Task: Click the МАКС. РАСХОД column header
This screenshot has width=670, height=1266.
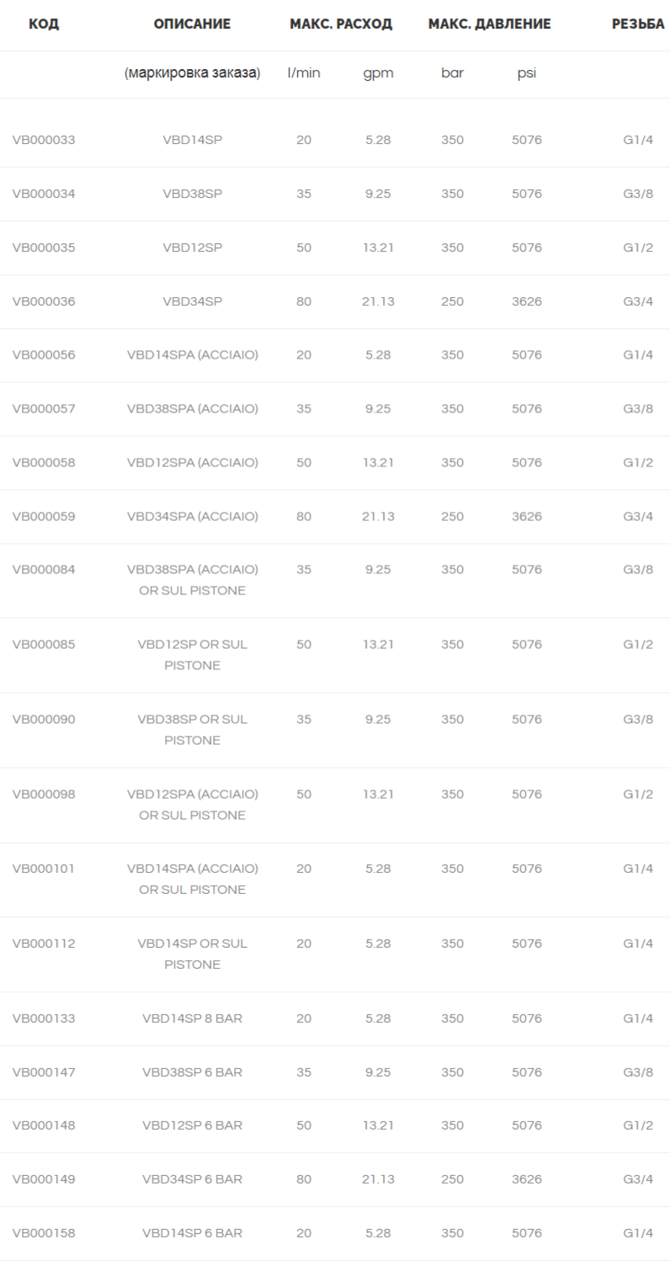Action: click(x=341, y=24)
